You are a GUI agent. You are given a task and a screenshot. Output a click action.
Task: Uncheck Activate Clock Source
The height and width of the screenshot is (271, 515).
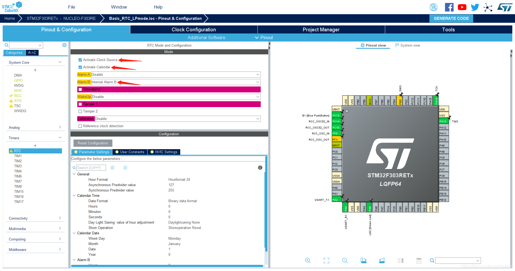pos(80,60)
